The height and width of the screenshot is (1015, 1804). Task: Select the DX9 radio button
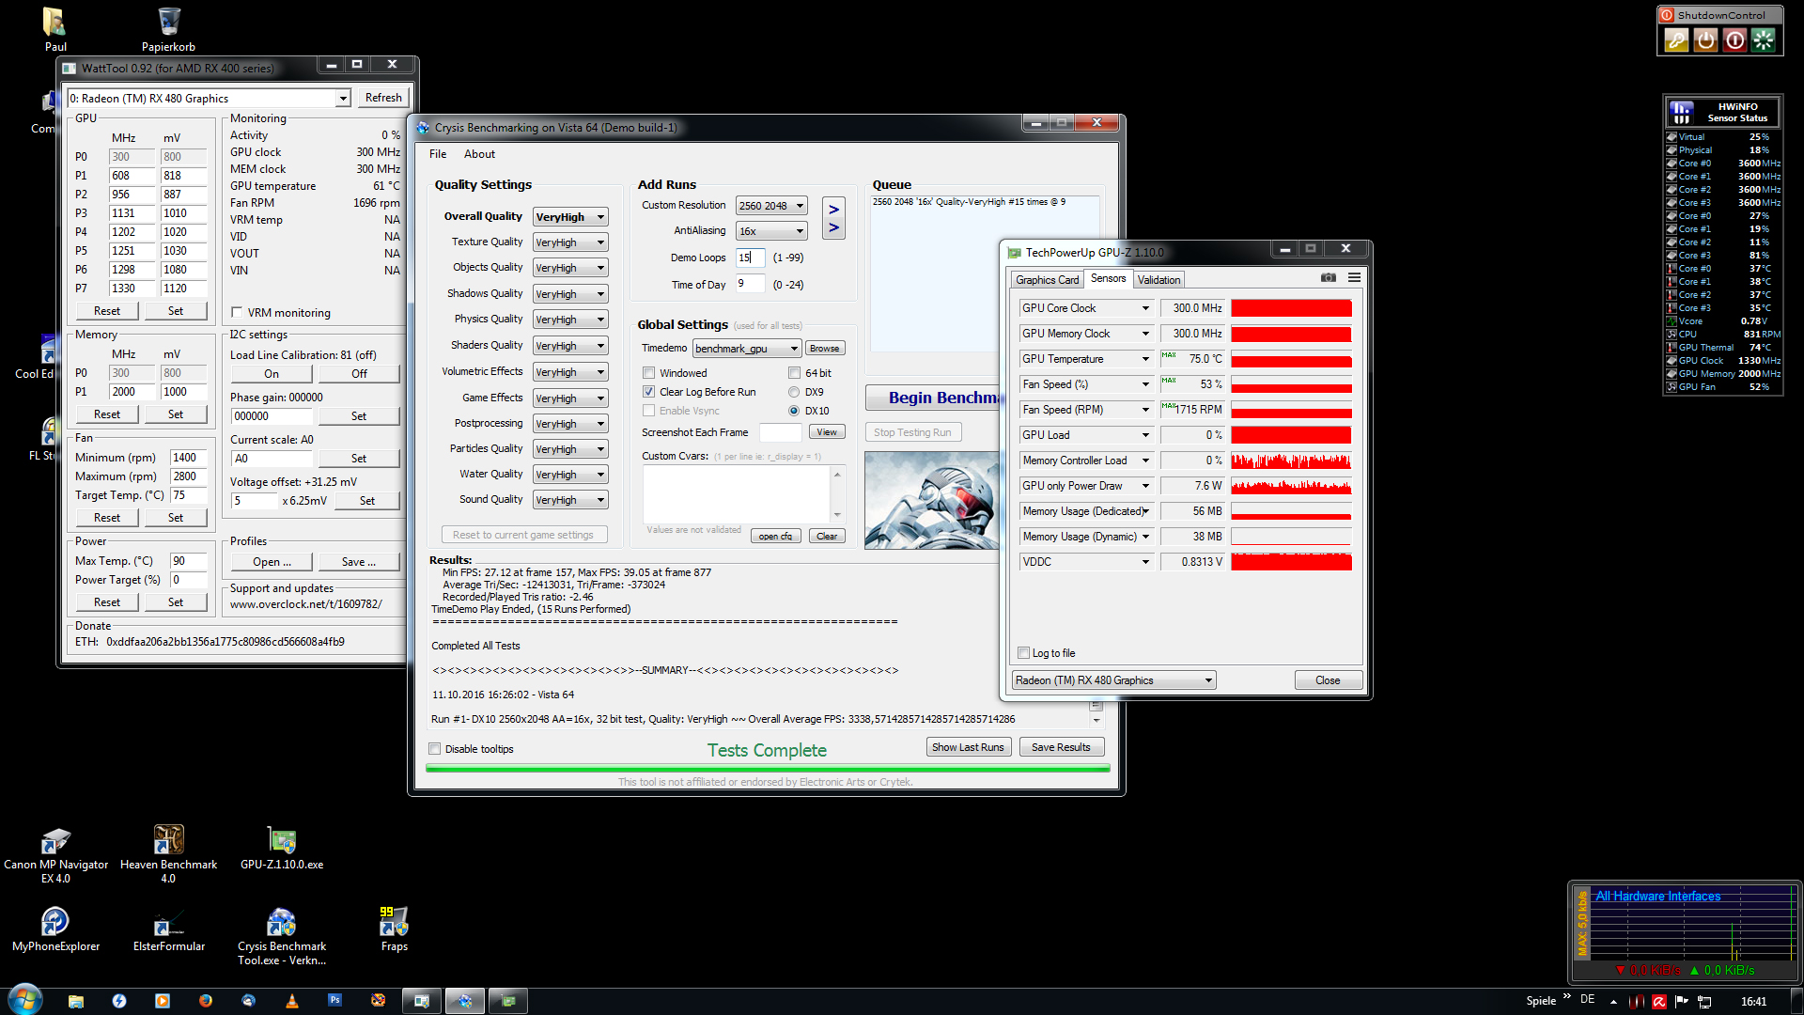point(794,392)
